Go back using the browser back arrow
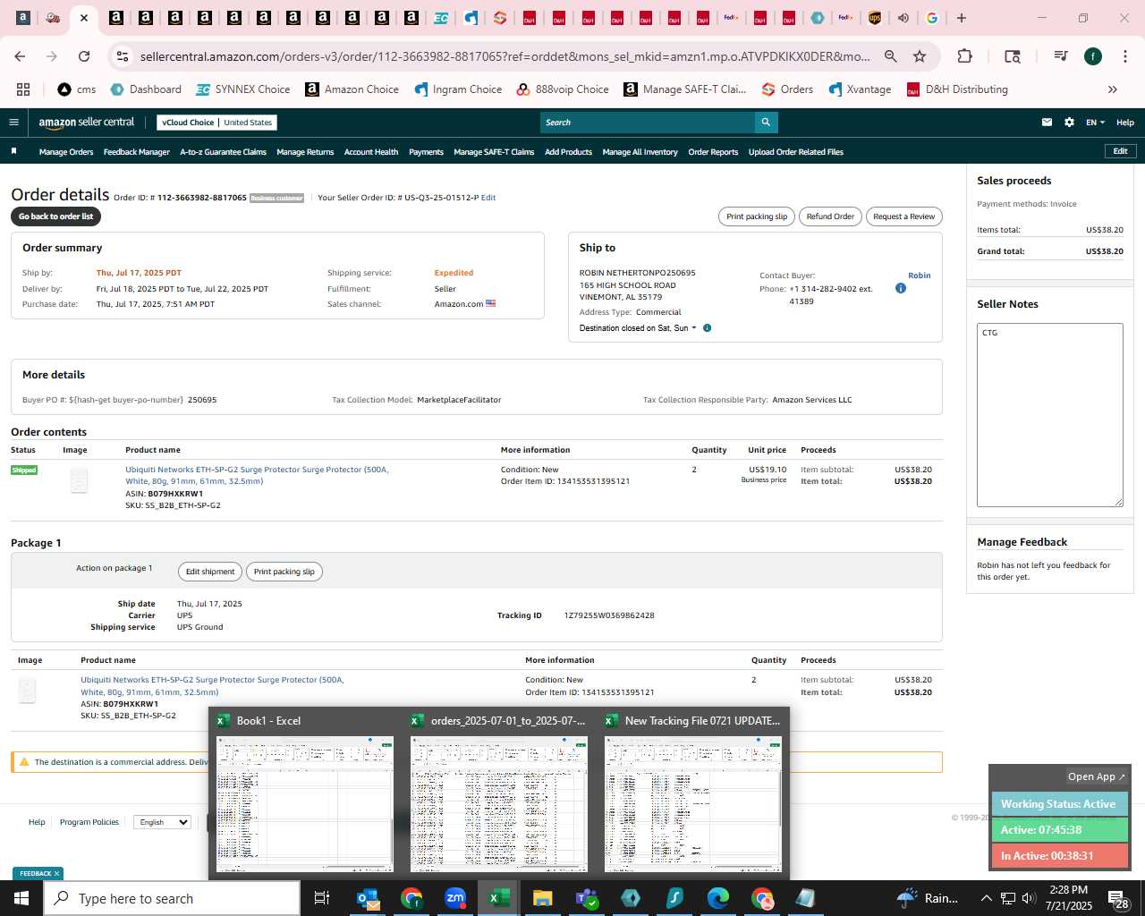This screenshot has width=1145, height=916. point(20,56)
